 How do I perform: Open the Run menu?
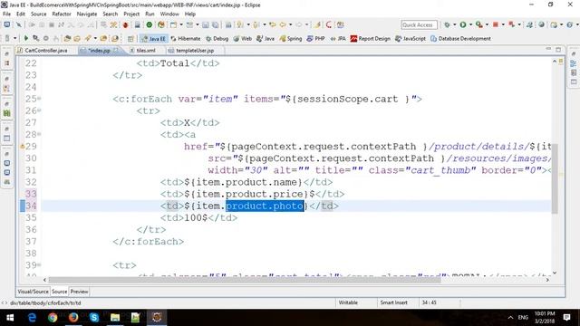[x=150, y=14]
